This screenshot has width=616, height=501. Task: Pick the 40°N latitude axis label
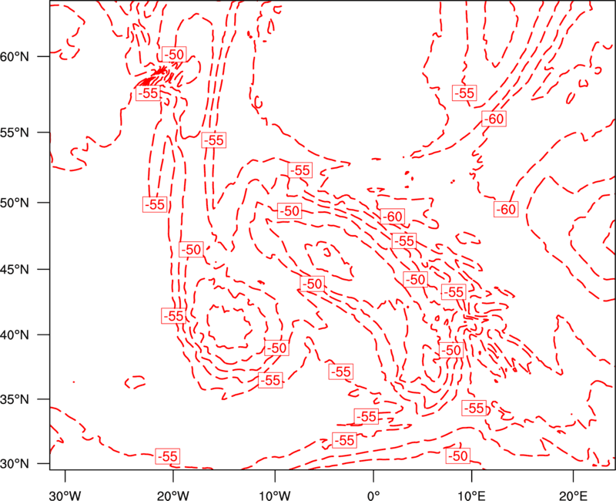[x=15, y=335]
